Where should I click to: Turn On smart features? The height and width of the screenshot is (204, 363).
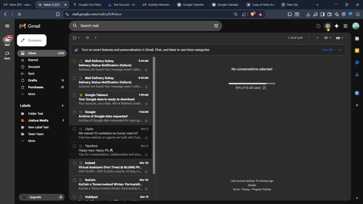pyautogui.click(x=327, y=50)
